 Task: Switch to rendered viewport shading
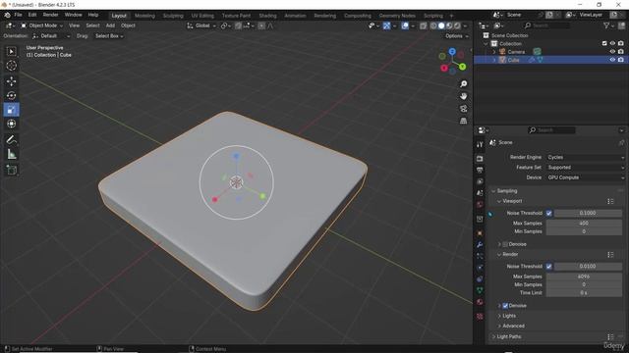click(x=457, y=26)
